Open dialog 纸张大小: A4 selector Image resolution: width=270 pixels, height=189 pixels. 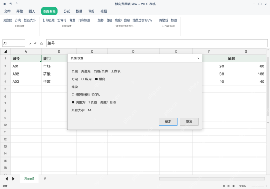tap(81, 110)
